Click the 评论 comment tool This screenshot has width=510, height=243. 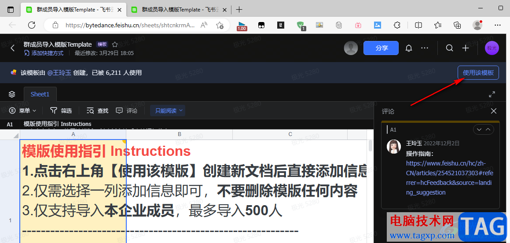click(x=127, y=110)
